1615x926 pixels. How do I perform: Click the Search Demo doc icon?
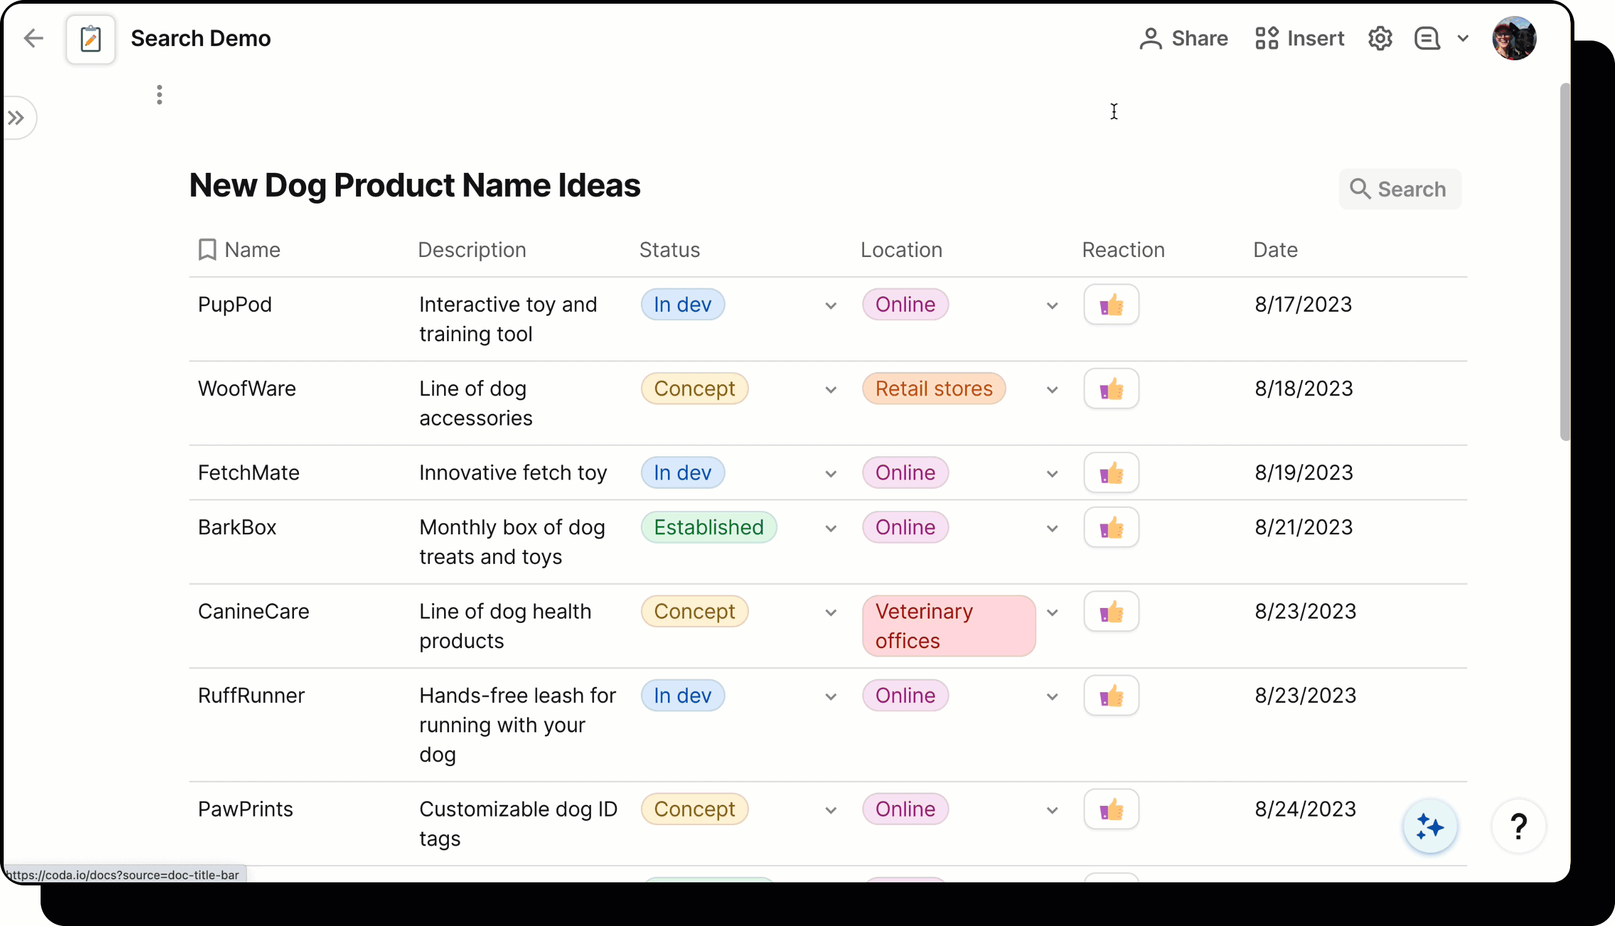click(x=90, y=39)
